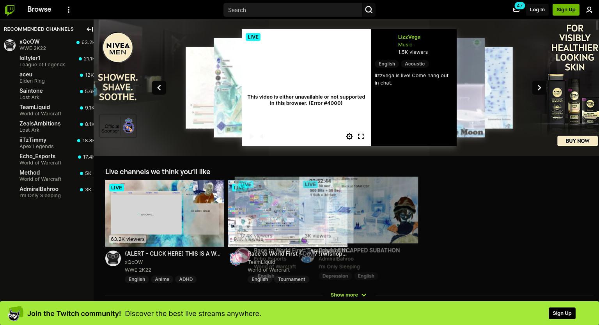Select the Acoustic tag
This screenshot has height=325, width=599.
pos(415,64)
